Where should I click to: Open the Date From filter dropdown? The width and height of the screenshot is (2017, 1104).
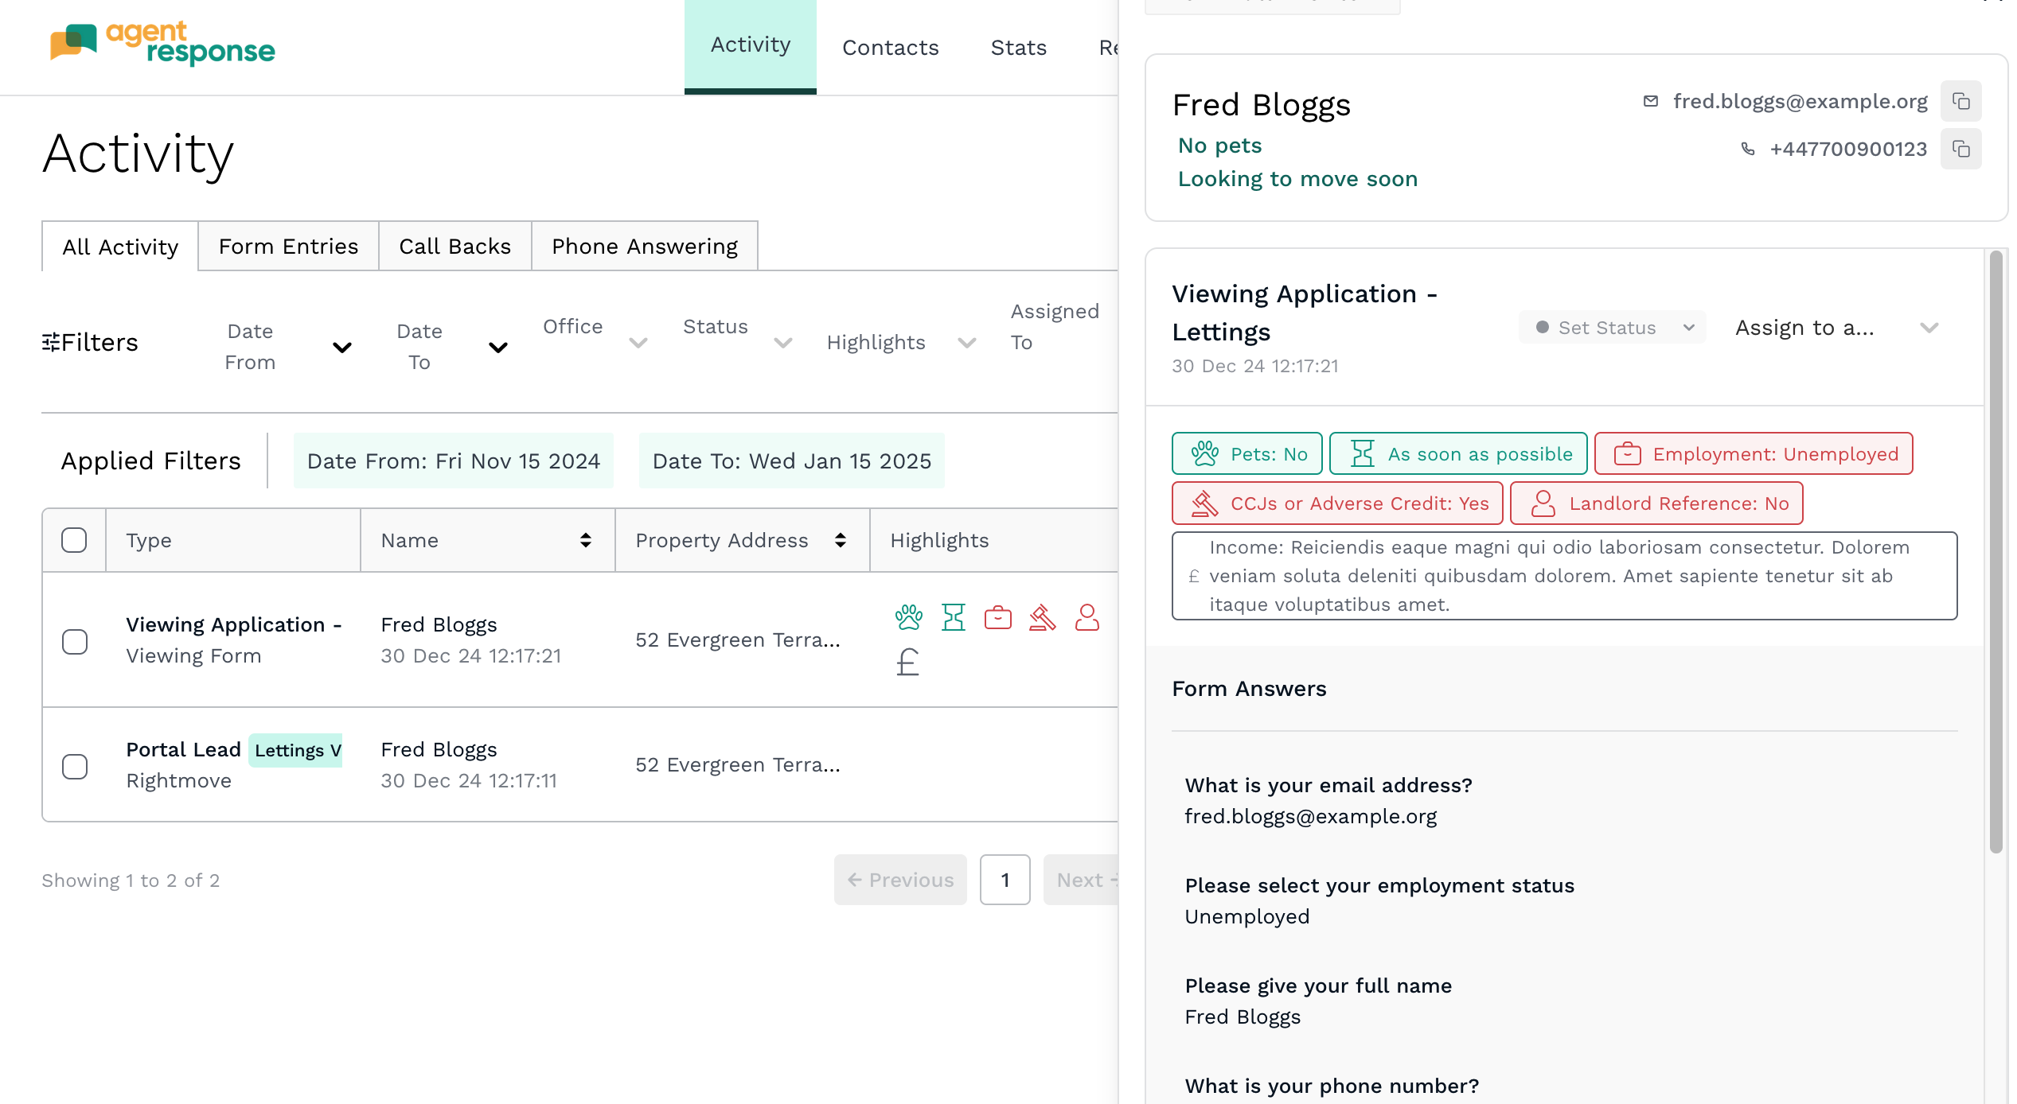pos(287,347)
